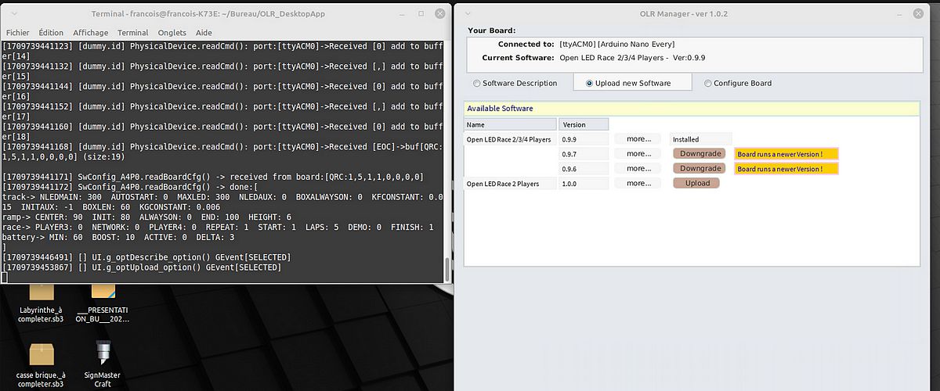Maximize the Terminal window
Screen dimensions: 940x391
click(x=422, y=13)
